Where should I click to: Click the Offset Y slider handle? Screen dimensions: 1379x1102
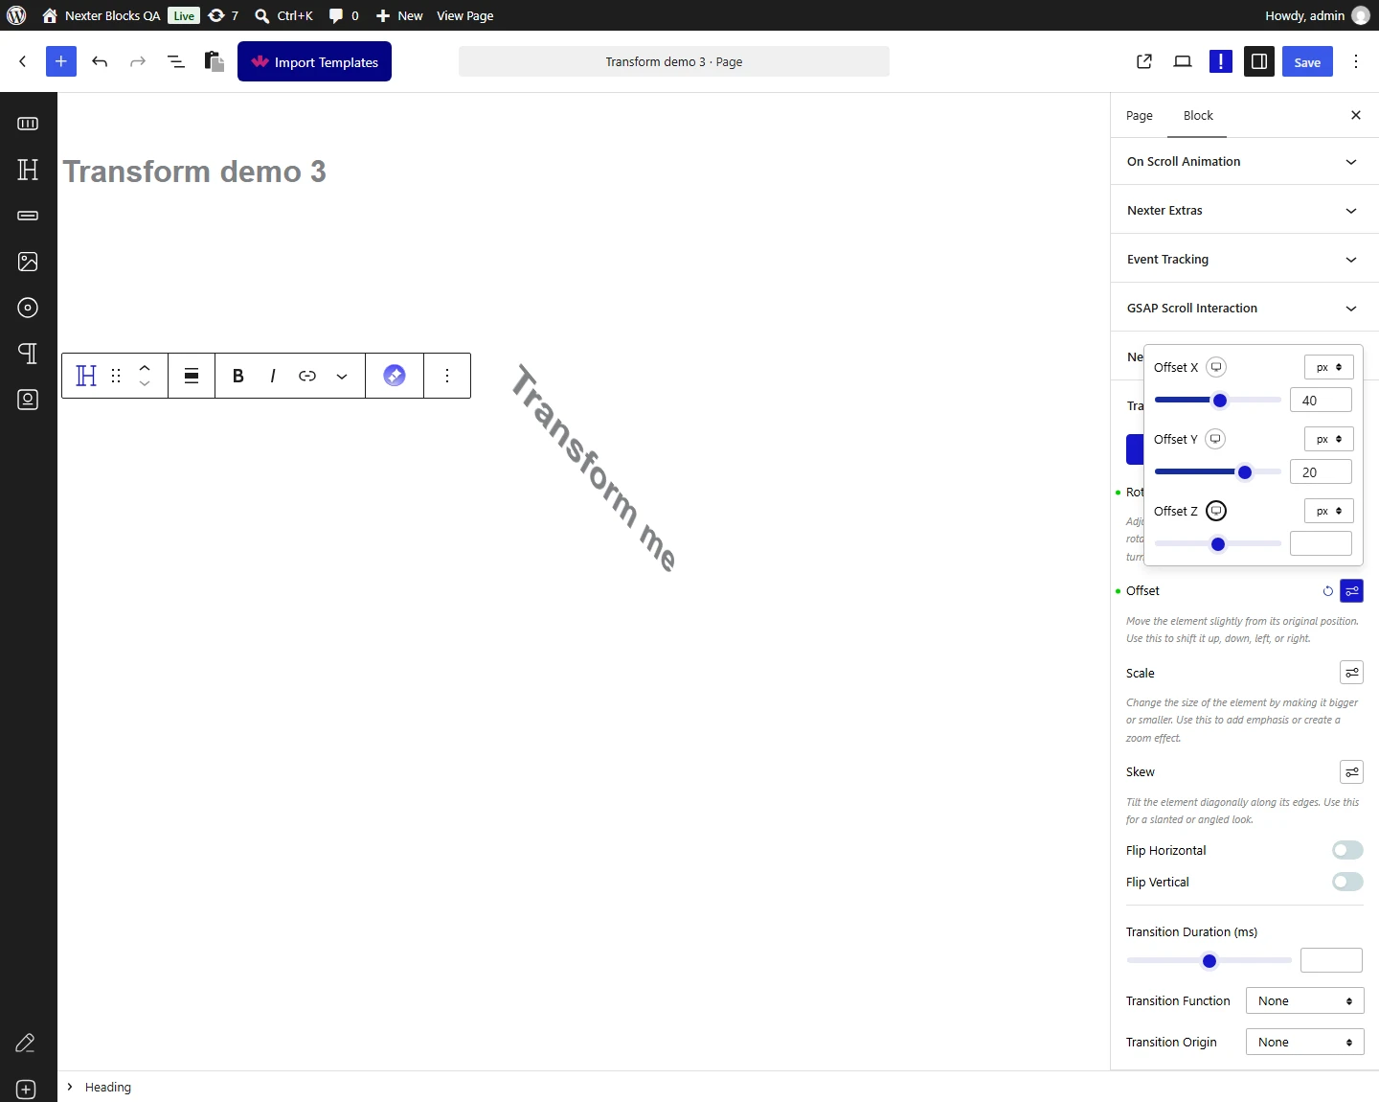[x=1245, y=472]
